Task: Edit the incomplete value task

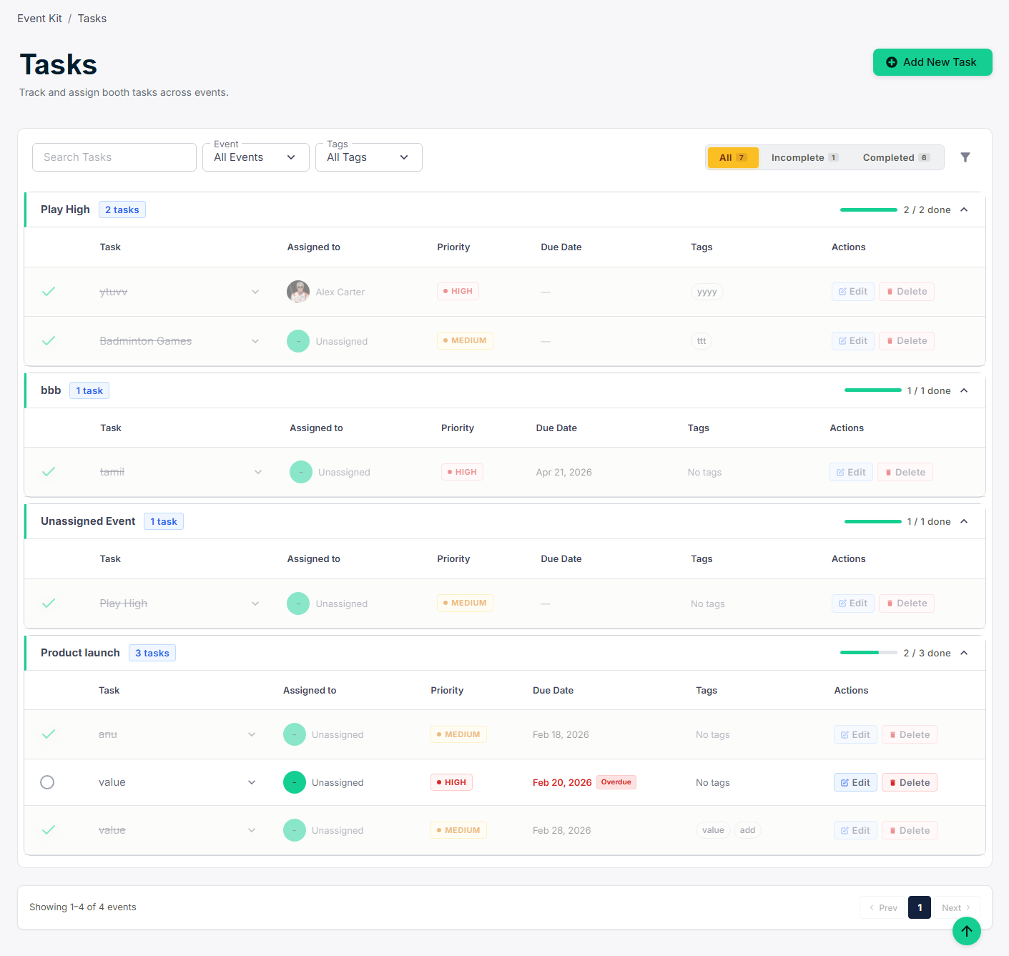Action: 855,782
